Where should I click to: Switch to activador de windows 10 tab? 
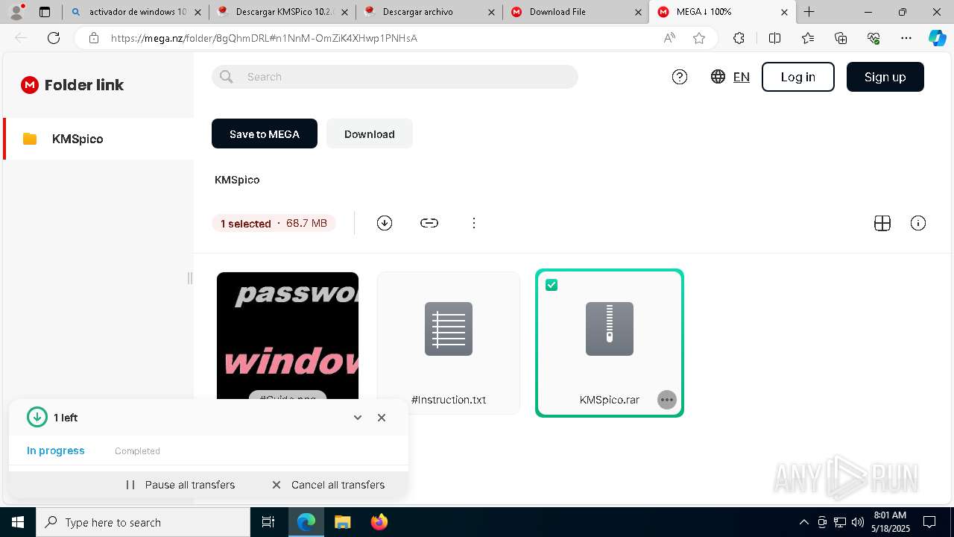(x=135, y=12)
